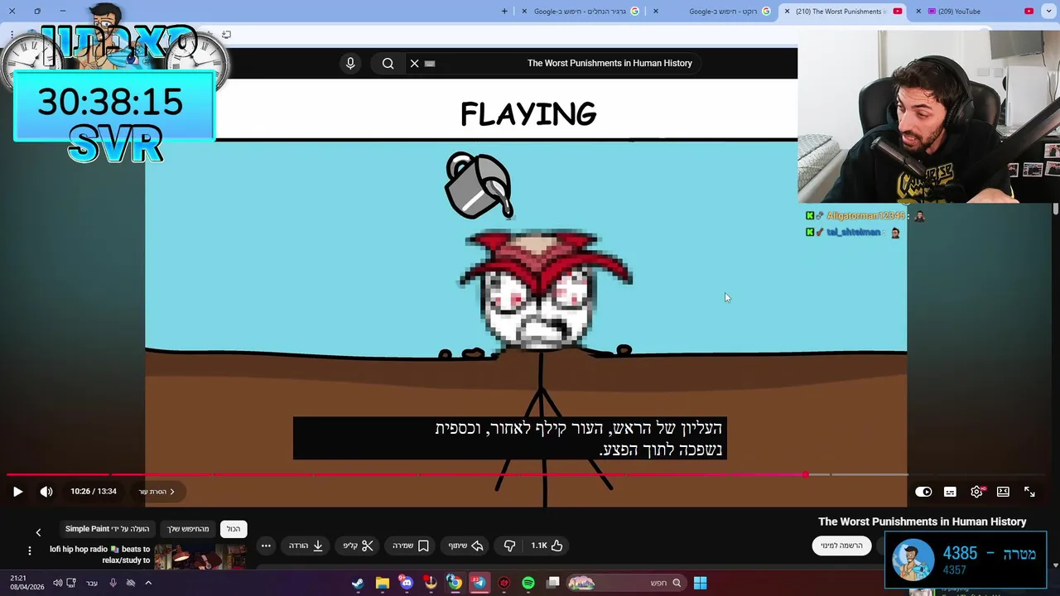The width and height of the screenshot is (1060, 596).
Task: Open the three-dot more actions menu
Action: click(266, 546)
